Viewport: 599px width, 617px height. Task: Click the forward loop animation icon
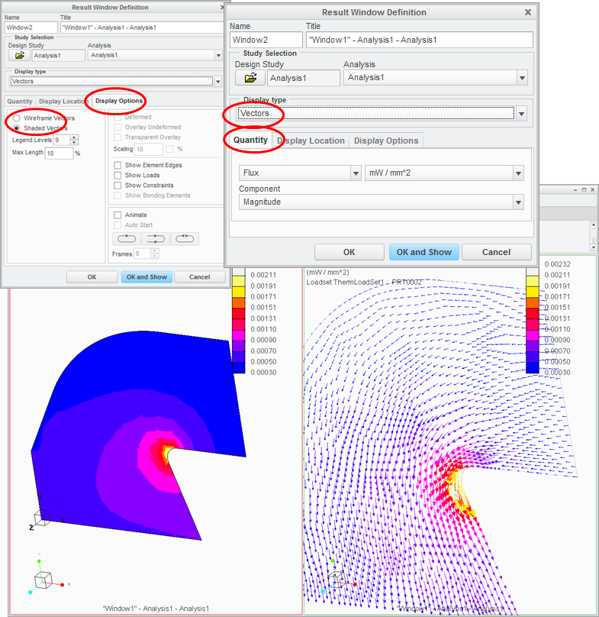point(127,238)
